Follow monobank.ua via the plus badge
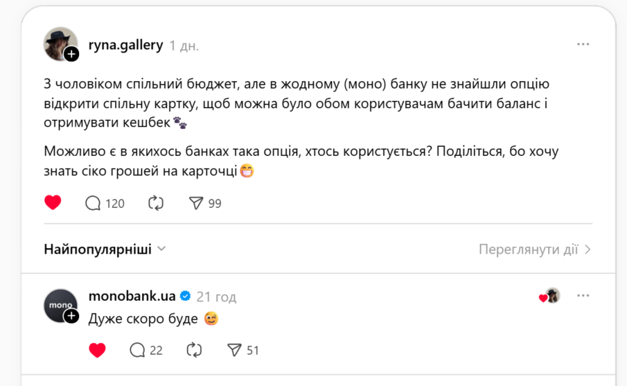Viewport: 627px width, 386px height. 72,316
